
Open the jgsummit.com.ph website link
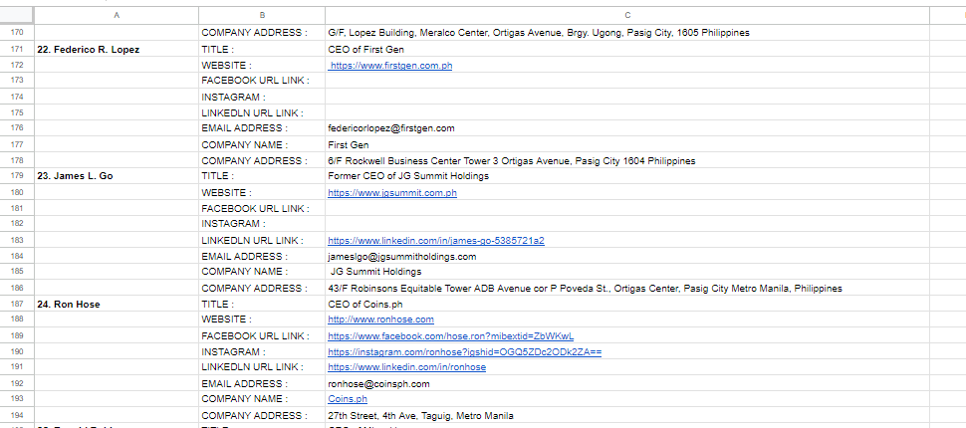coord(392,193)
